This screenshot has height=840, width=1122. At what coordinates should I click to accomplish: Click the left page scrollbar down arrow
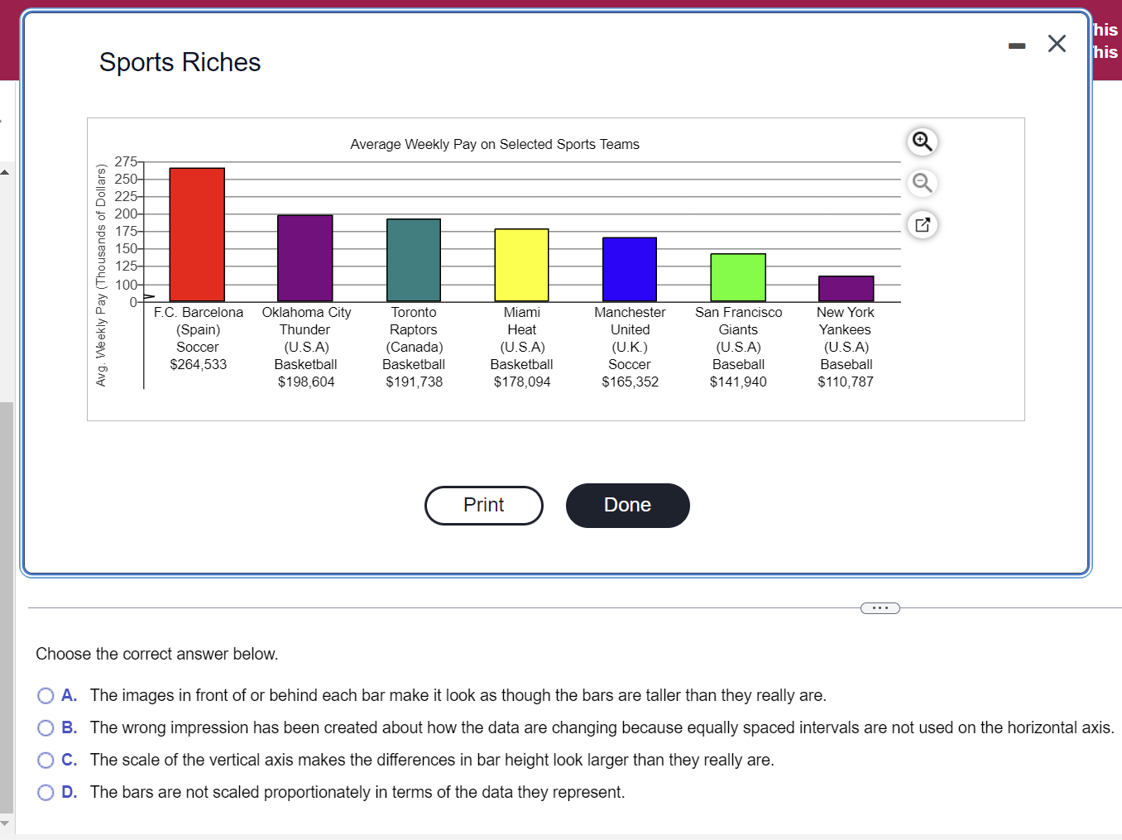click(x=5, y=823)
